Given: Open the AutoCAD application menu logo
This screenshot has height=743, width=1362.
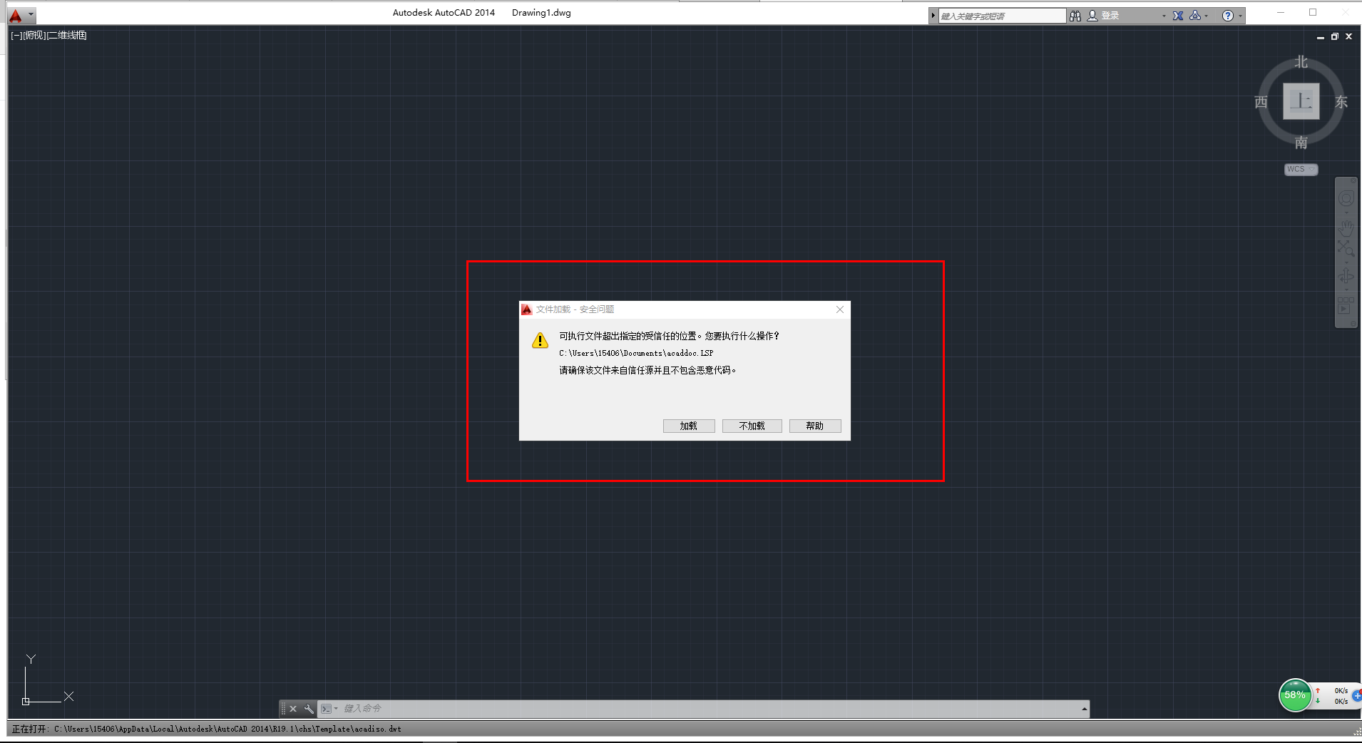Looking at the screenshot, I should point(15,15).
